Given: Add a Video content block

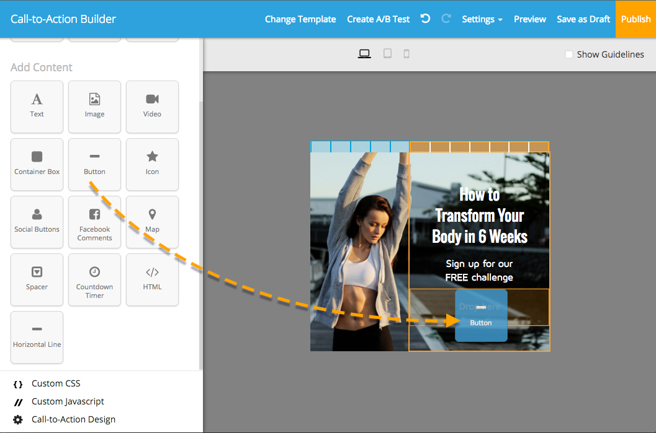Looking at the screenshot, I should point(152,107).
